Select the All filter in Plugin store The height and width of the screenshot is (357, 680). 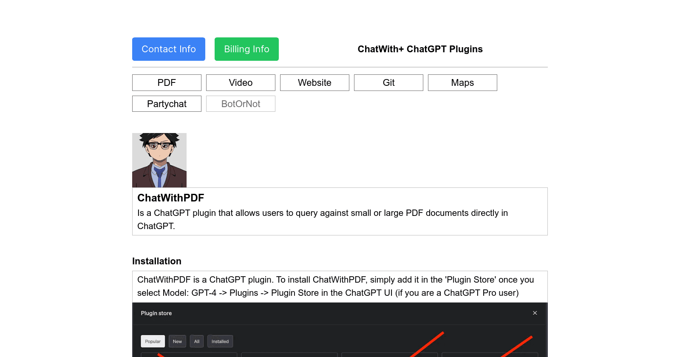[197, 341]
